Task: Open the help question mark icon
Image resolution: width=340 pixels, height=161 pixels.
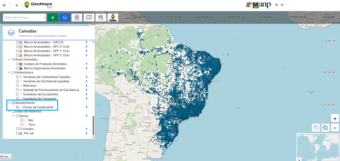Action: 276,5
